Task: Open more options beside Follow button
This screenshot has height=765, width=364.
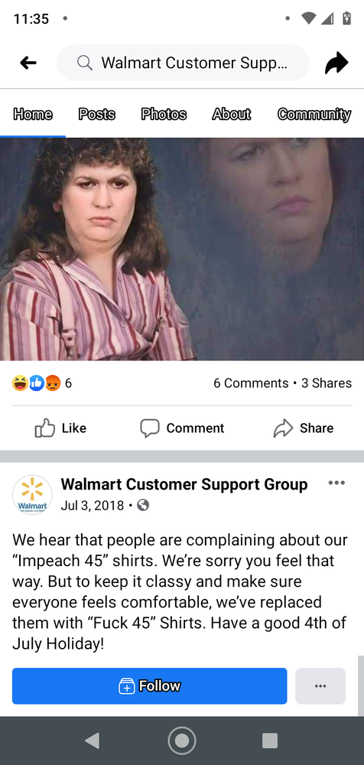Action: click(320, 686)
